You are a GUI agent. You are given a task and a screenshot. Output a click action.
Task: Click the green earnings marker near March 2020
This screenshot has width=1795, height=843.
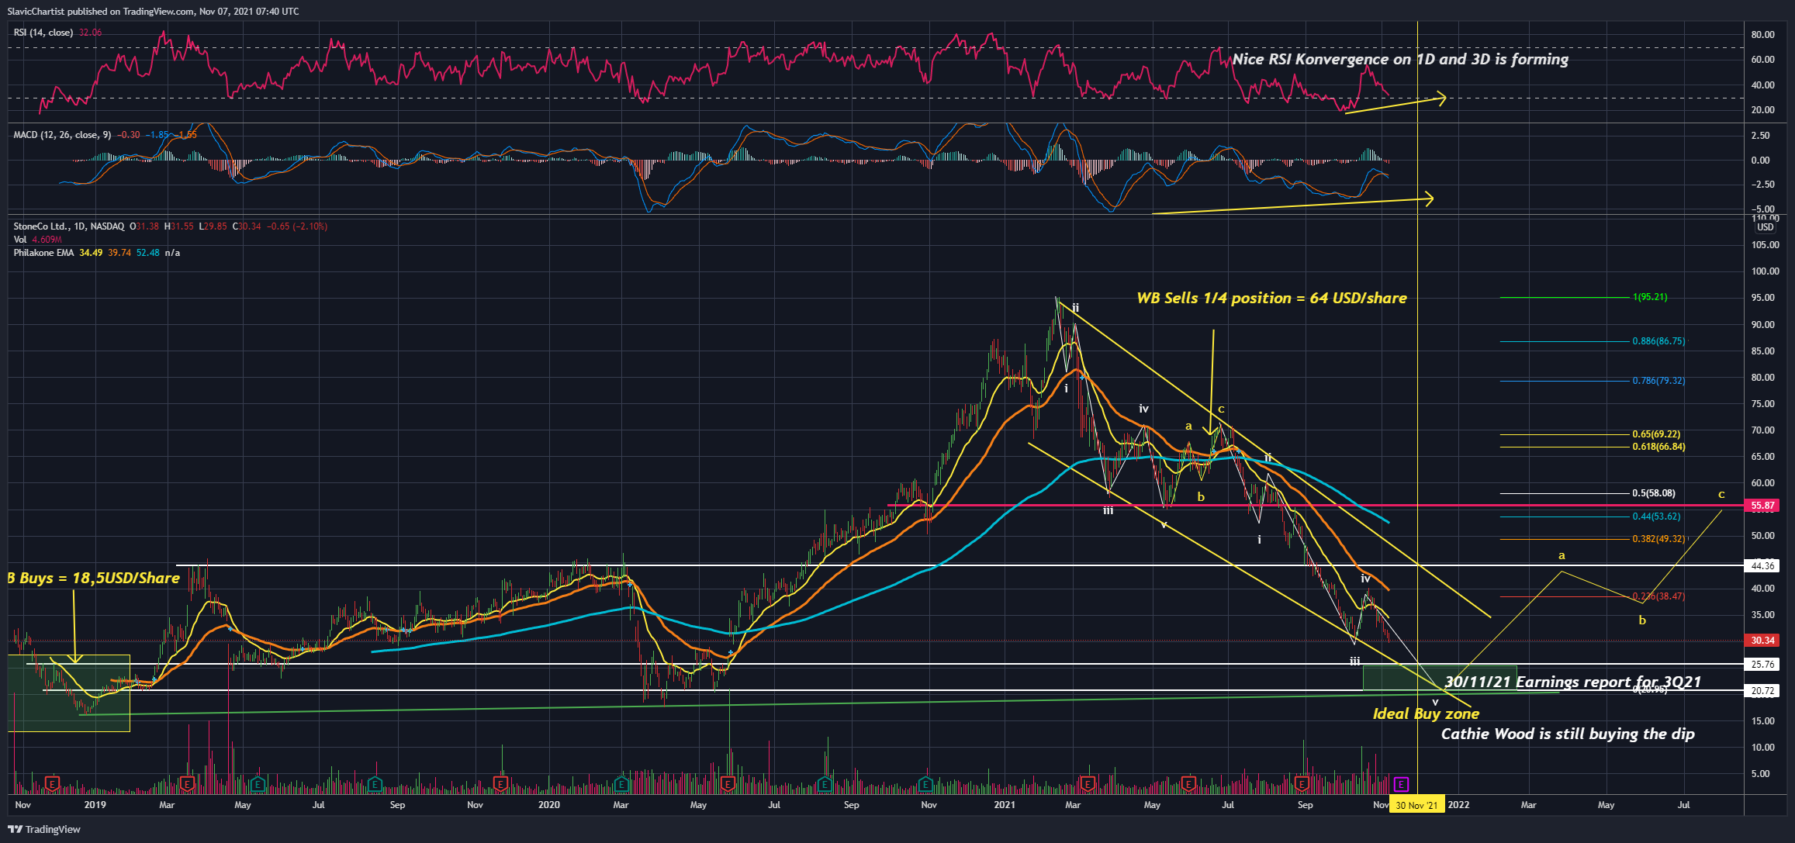[621, 784]
